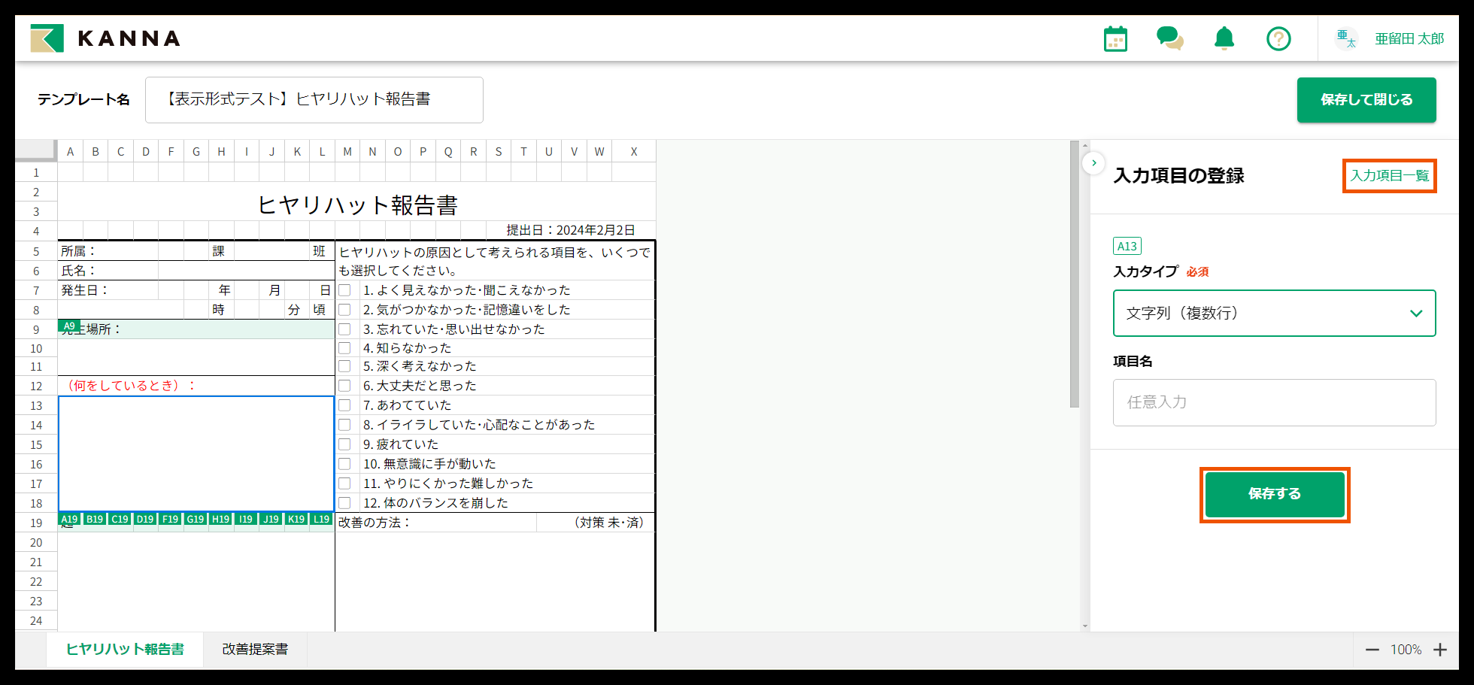This screenshot has width=1474, height=685.
Task: Click the zoom out minus control
Action: [x=1372, y=649]
